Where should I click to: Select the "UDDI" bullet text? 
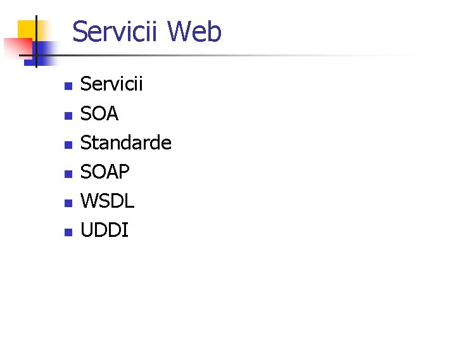pyautogui.click(x=104, y=230)
